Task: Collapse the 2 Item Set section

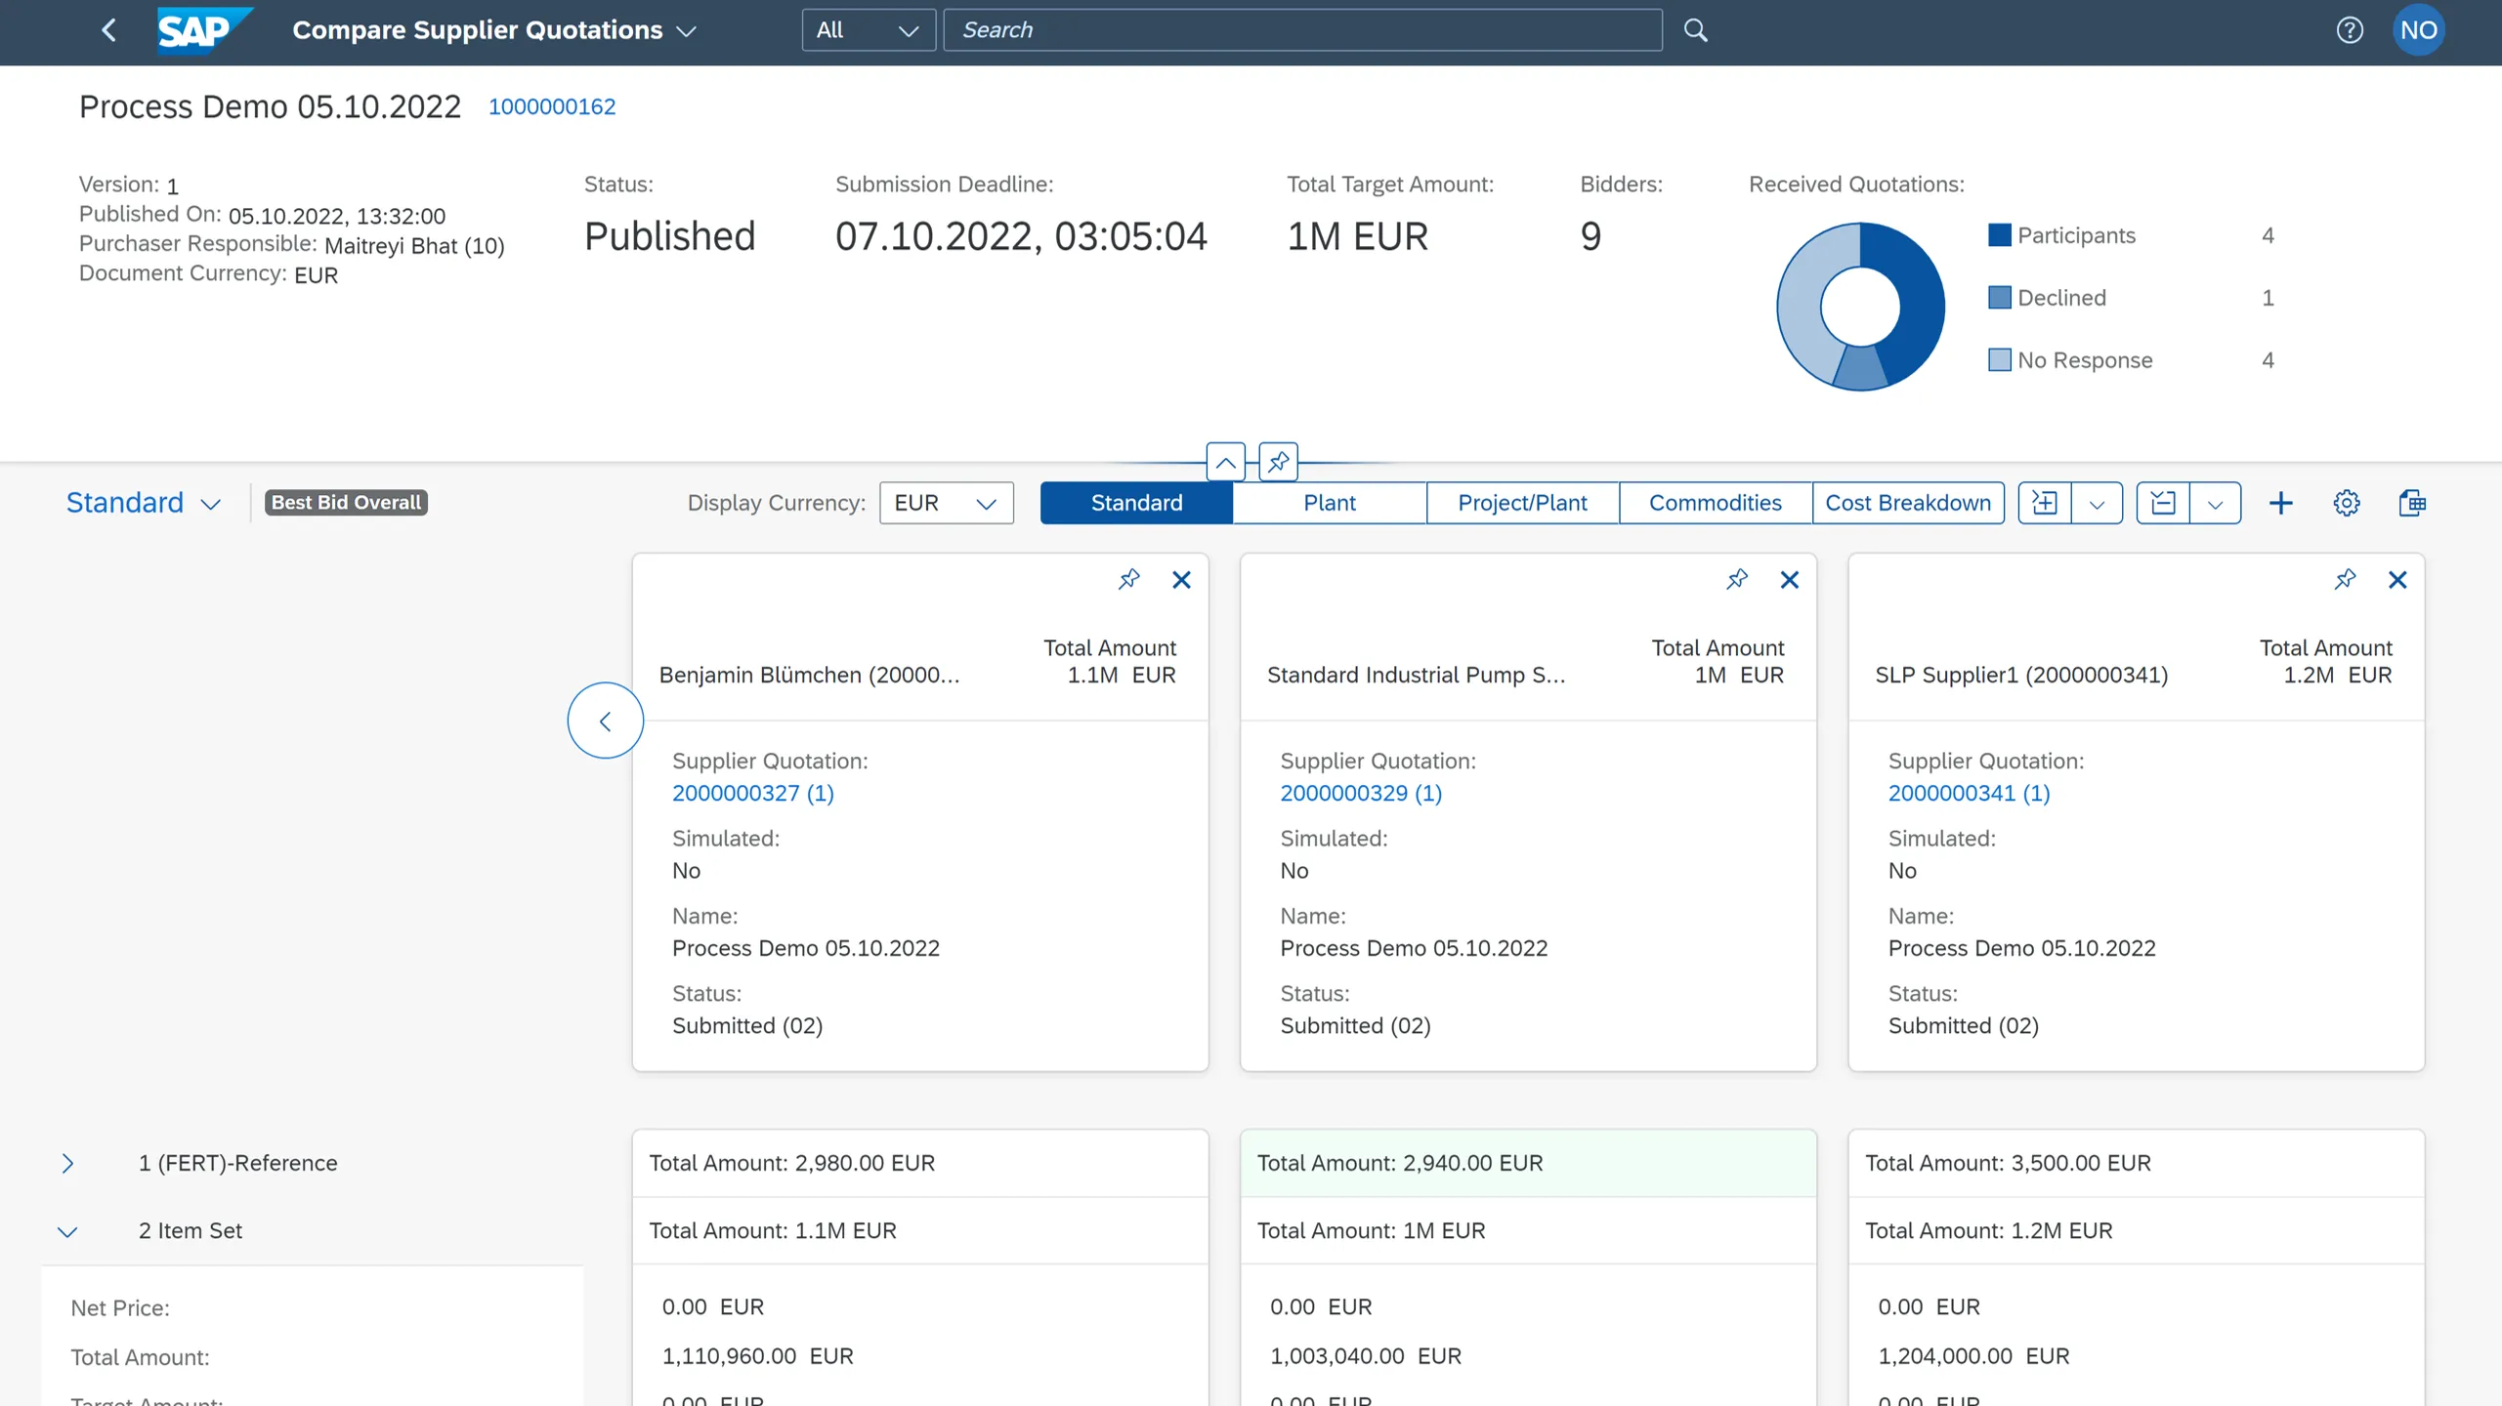Action: tap(67, 1231)
